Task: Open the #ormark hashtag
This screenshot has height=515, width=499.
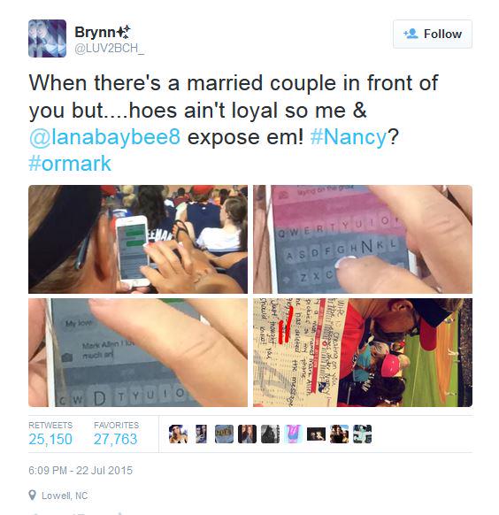Action: [70, 163]
